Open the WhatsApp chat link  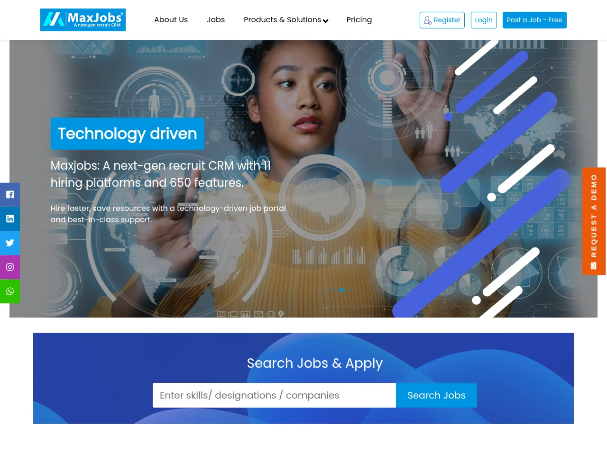click(10, 291)
